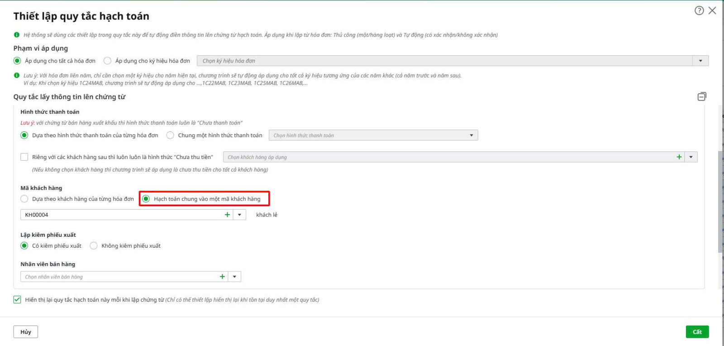Choose Không kiêm phiếu xuất option
Screen dimensions: 724x346
pos(94,246)
